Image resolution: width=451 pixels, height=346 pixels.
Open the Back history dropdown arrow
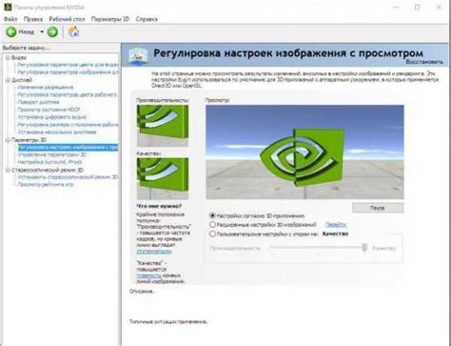tap(42, 31)
